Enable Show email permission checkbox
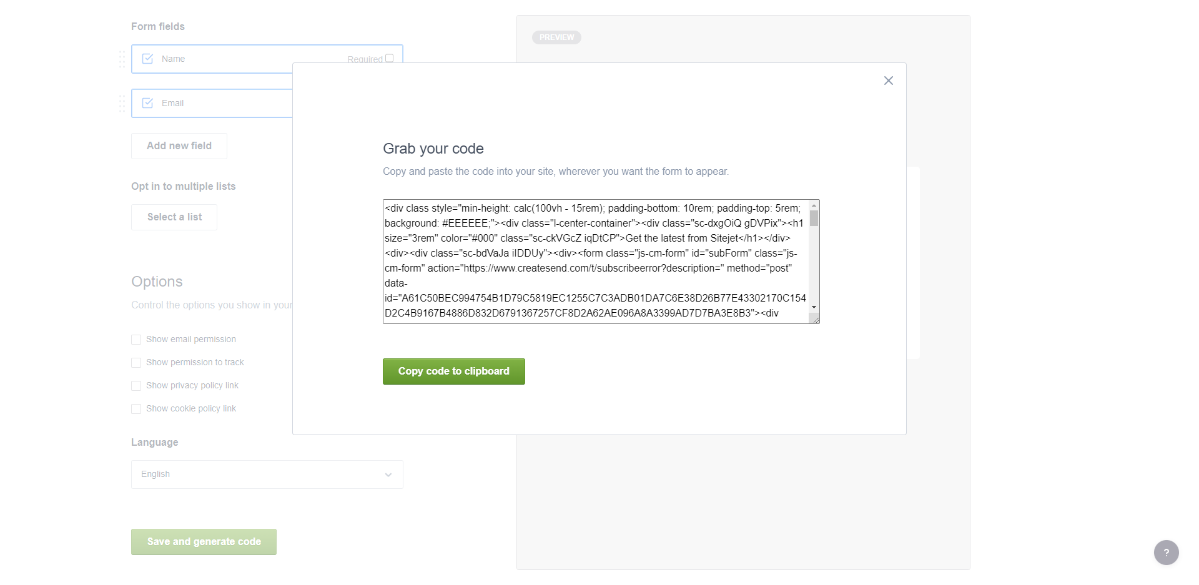 point(136,340)
